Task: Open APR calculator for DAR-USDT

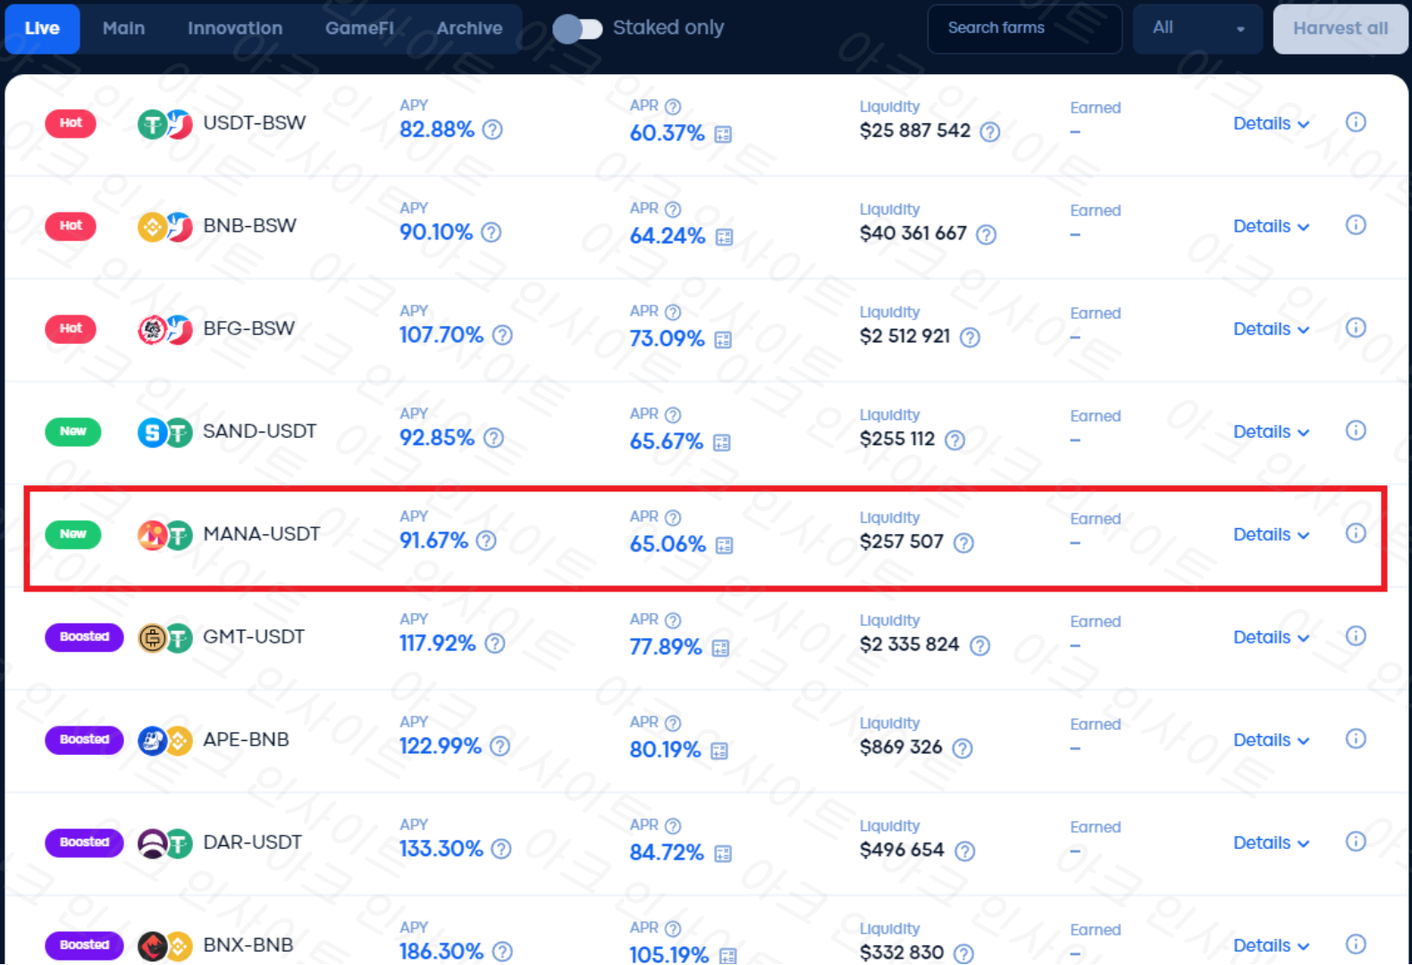Action: pos(723,854)
